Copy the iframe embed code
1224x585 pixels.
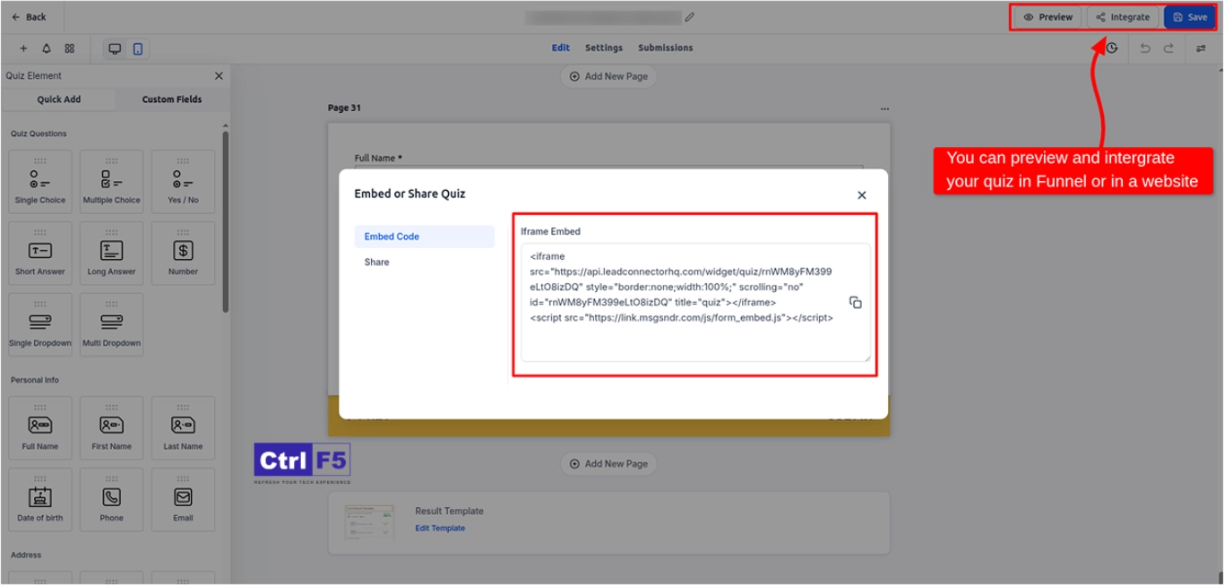click(x=855, y=303)
